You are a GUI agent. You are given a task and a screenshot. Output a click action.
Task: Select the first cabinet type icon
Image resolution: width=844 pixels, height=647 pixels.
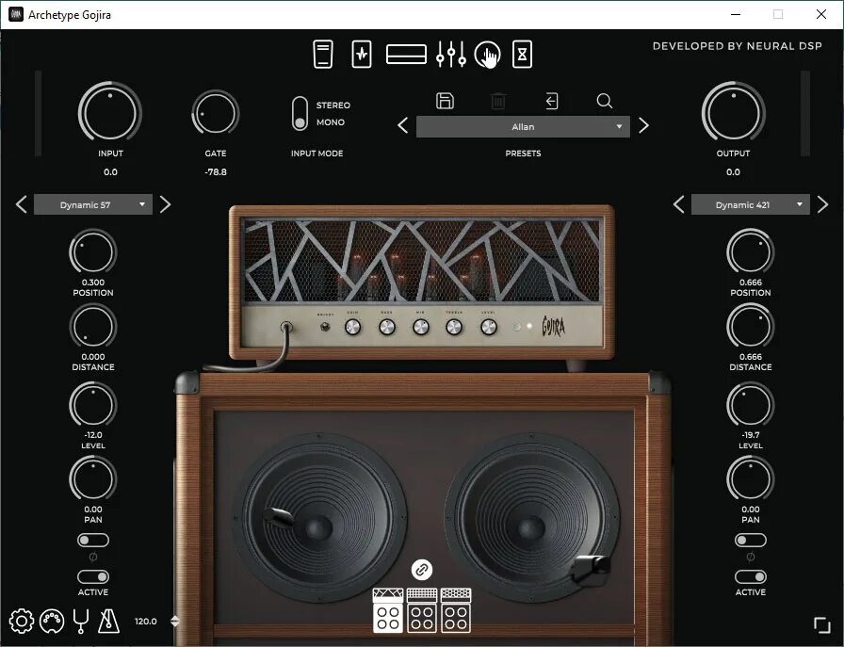point(388,610)
